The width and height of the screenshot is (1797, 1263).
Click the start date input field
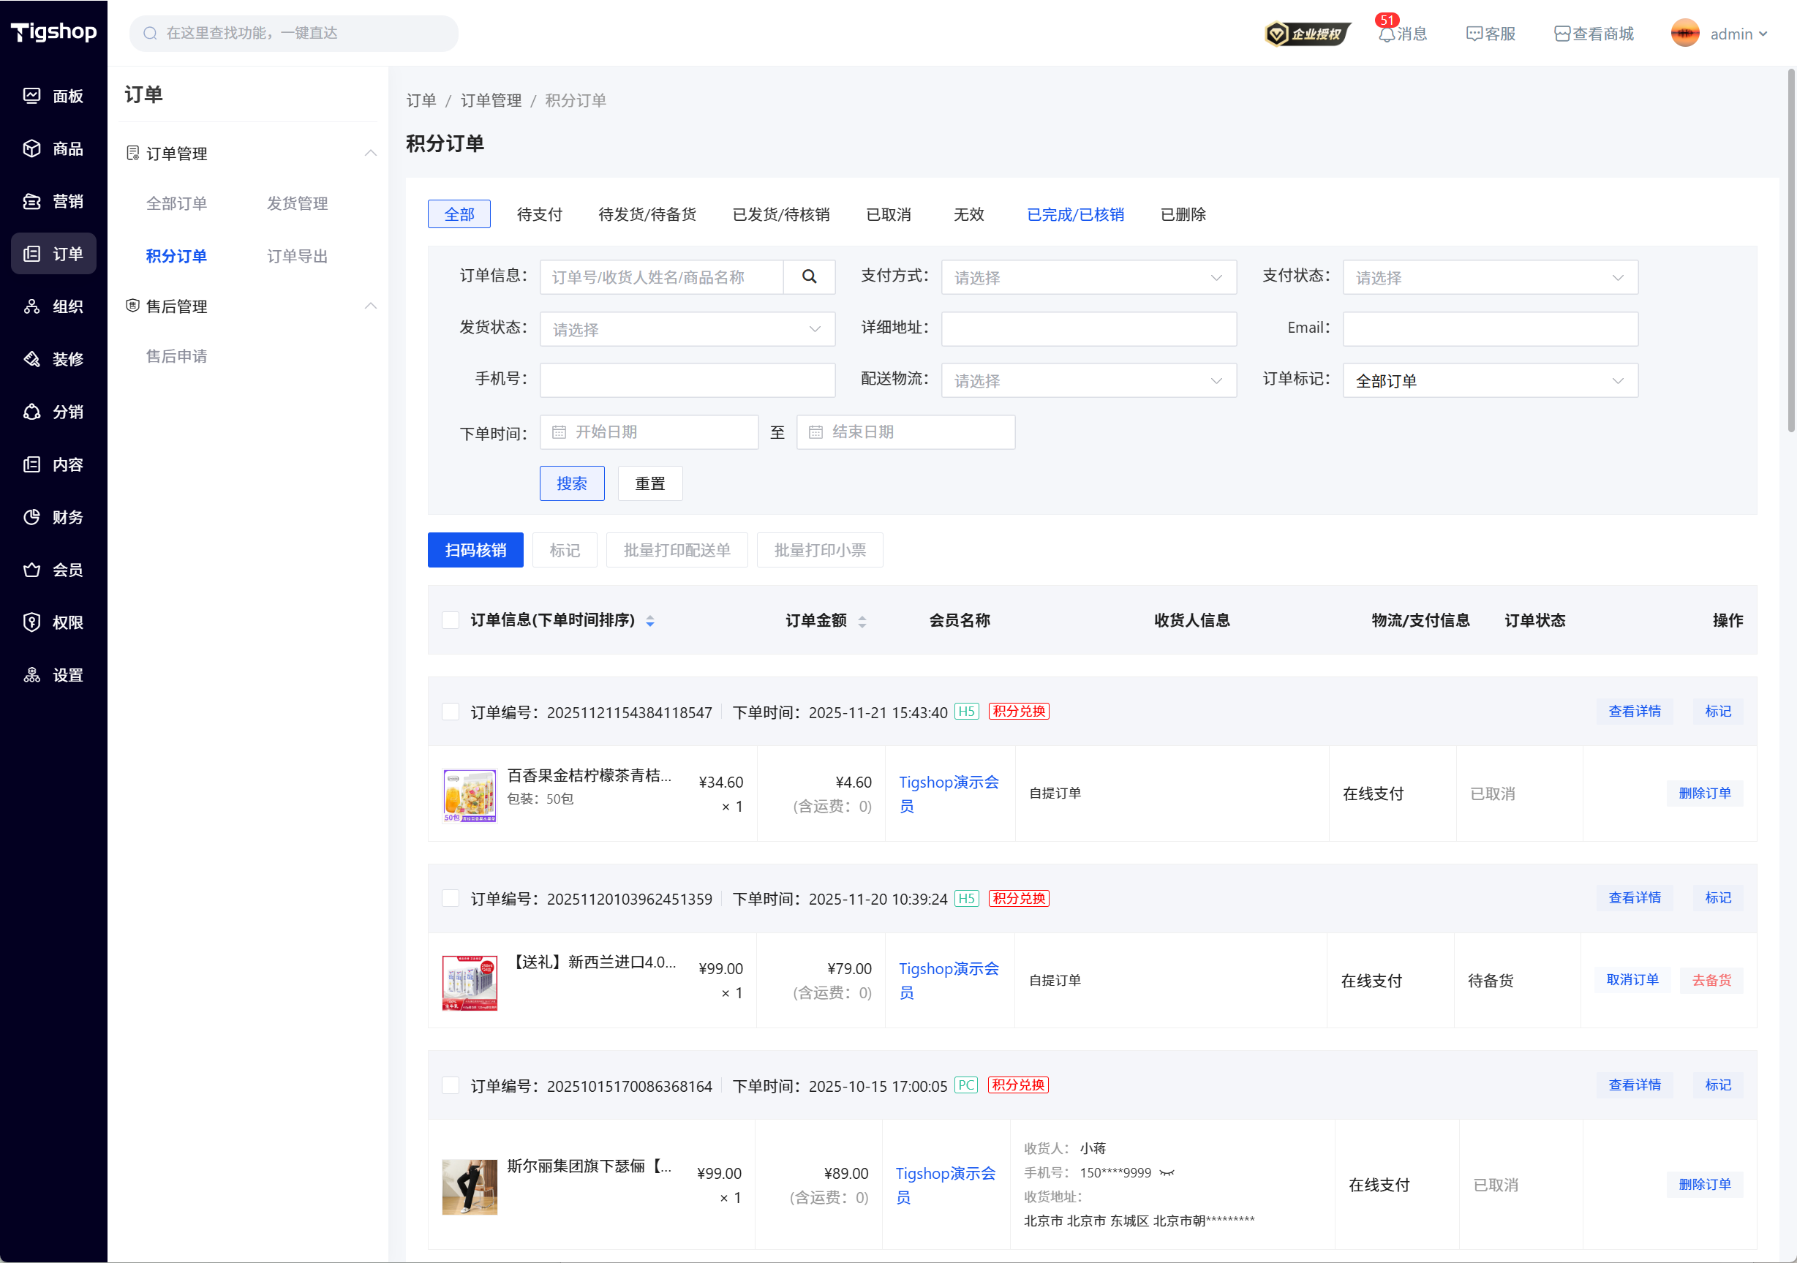(649, 432)
